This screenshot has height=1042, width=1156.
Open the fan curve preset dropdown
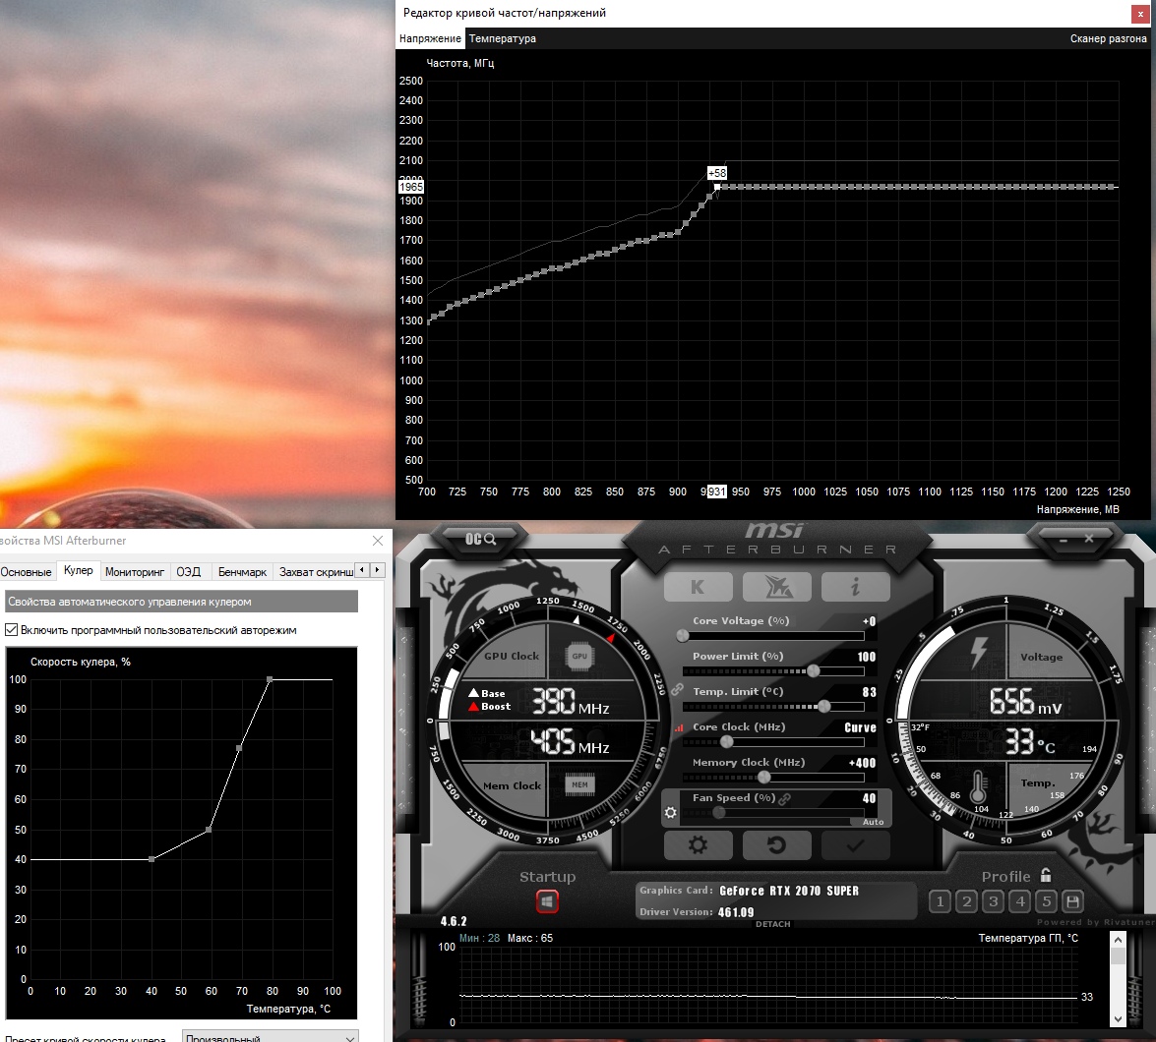[x=270, y=1036]
